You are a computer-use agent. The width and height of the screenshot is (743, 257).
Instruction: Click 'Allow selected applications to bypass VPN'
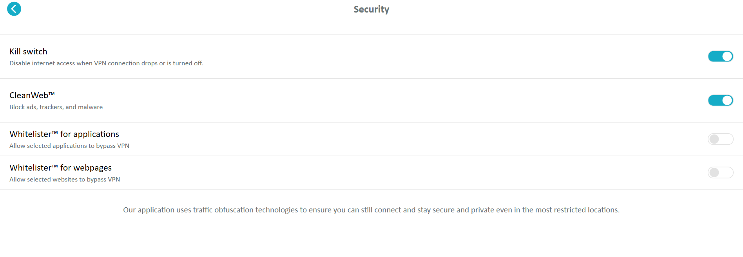click(x=69, y=146)
